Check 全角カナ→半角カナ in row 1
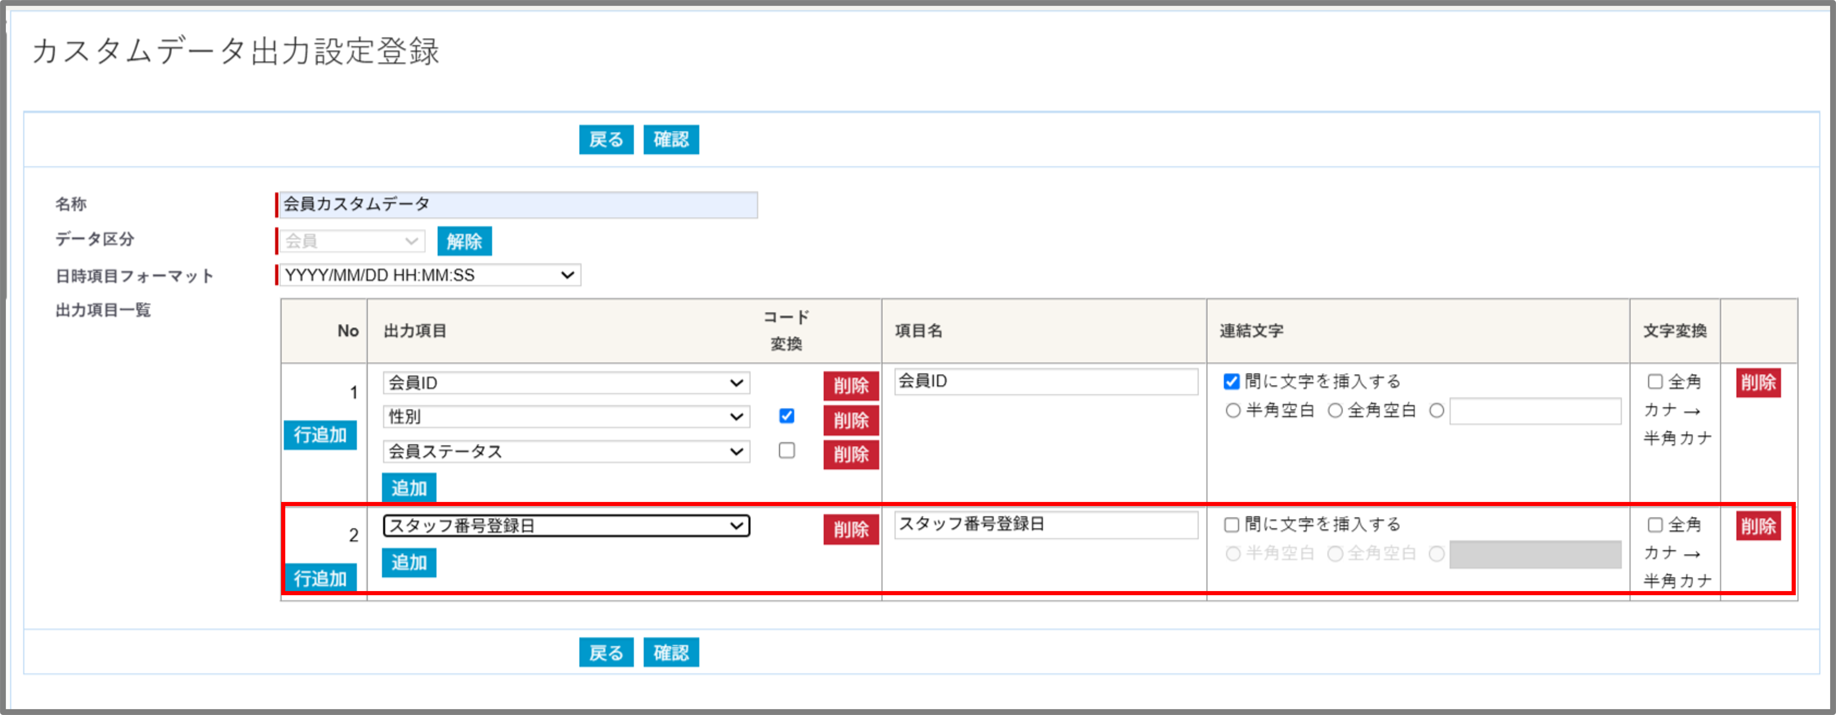Screen dimensions: 1836x715 1655,382
